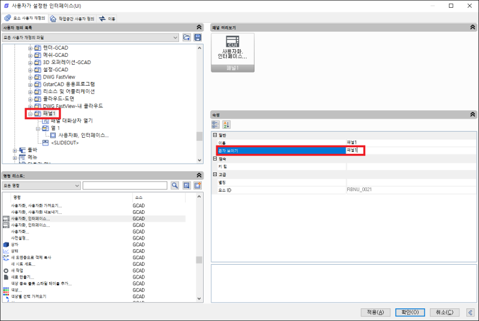Open the 요소 사용자 재정의 tab
The width and height of the screenshot is (479, 321).
tap(25, 19)
